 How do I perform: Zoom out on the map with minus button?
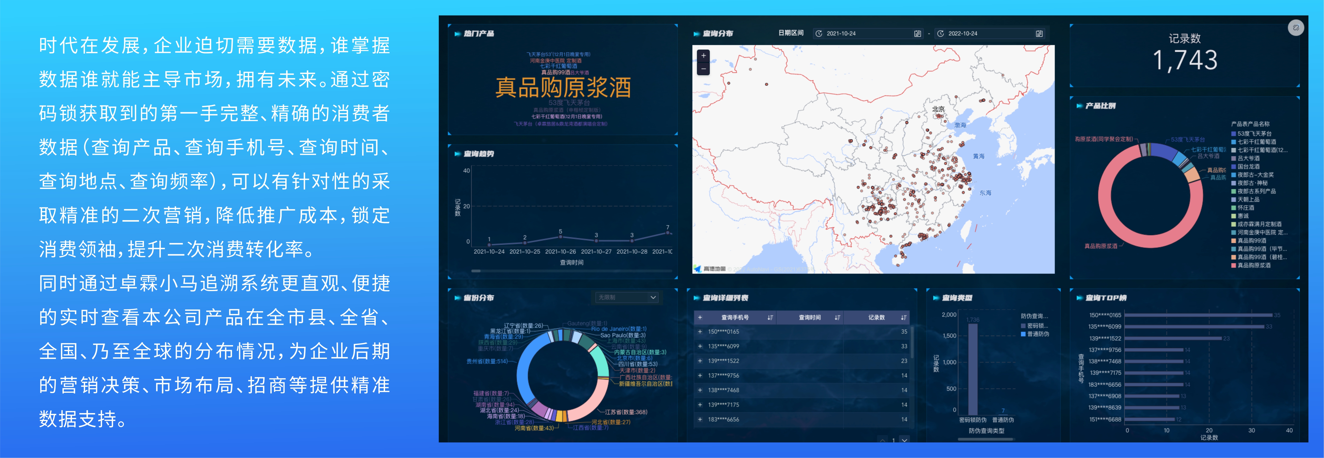coord(703,68)
